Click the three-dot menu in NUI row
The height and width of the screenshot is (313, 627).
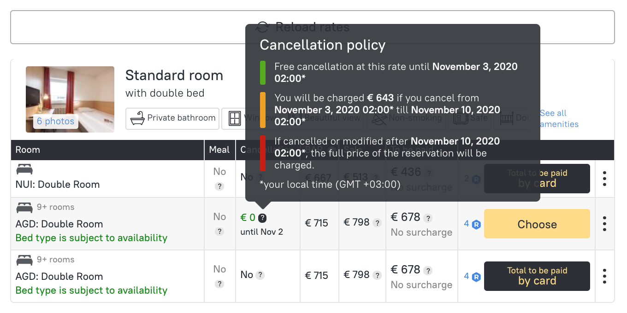click(x=604, y=179)
